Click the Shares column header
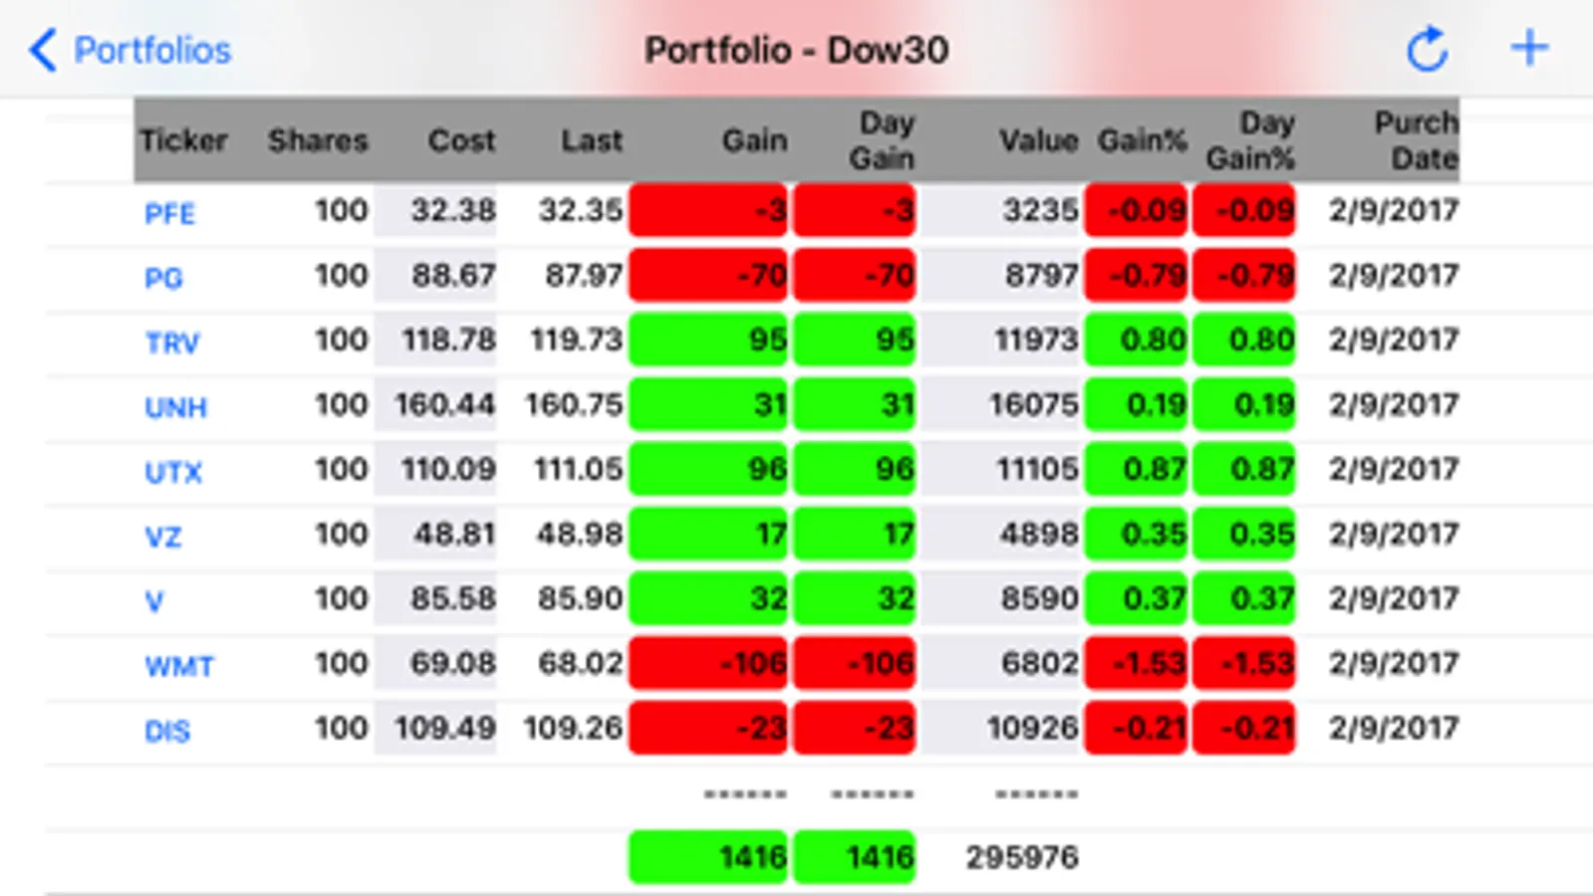This screenshot has height=896, width=1593. click(x=318, y=140)
